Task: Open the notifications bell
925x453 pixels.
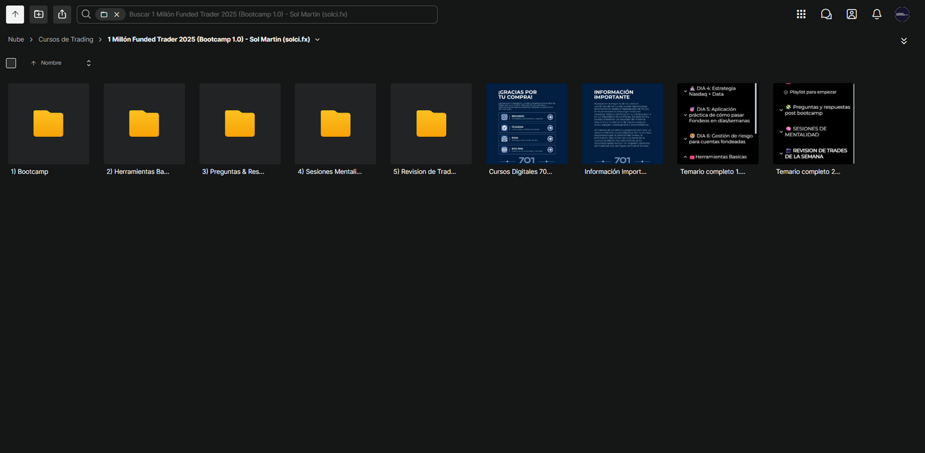Action: 876,14
